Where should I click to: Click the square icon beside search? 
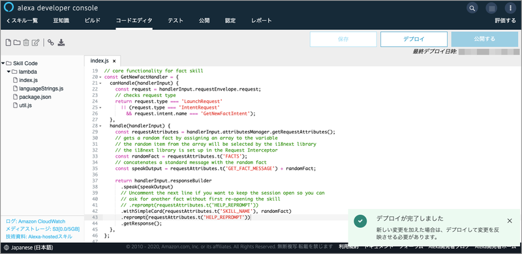point(491,8)
